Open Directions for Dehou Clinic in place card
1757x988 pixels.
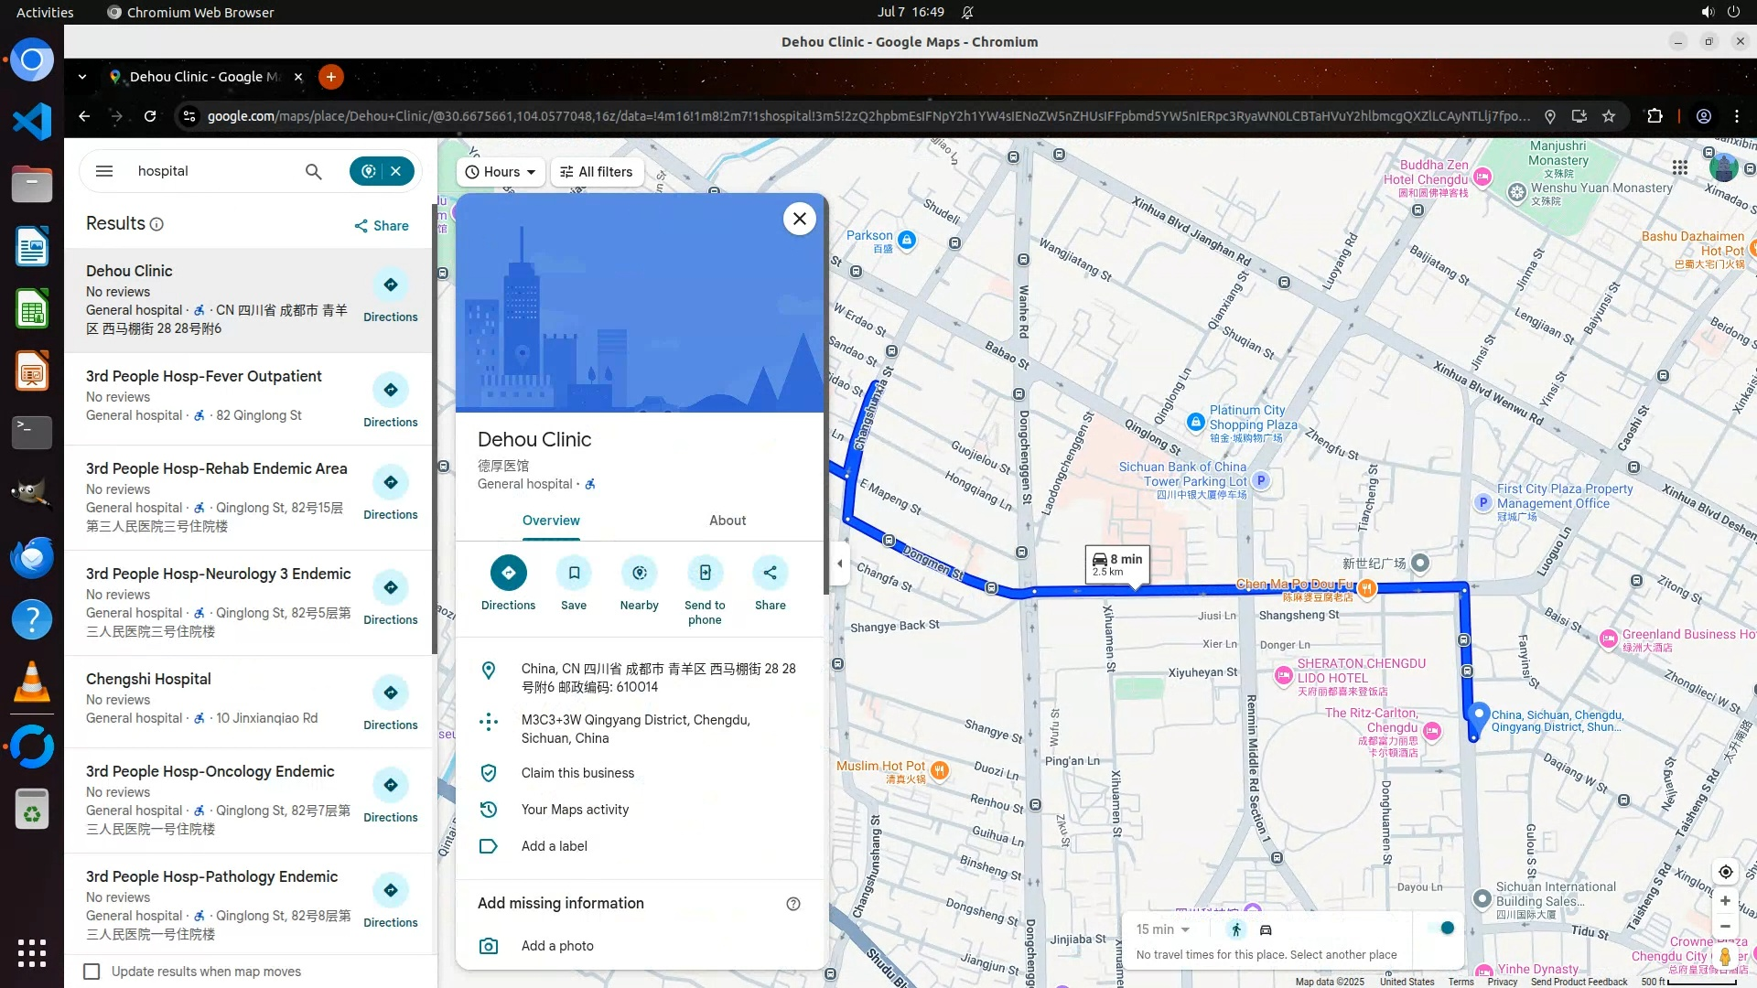pos(508,574)
